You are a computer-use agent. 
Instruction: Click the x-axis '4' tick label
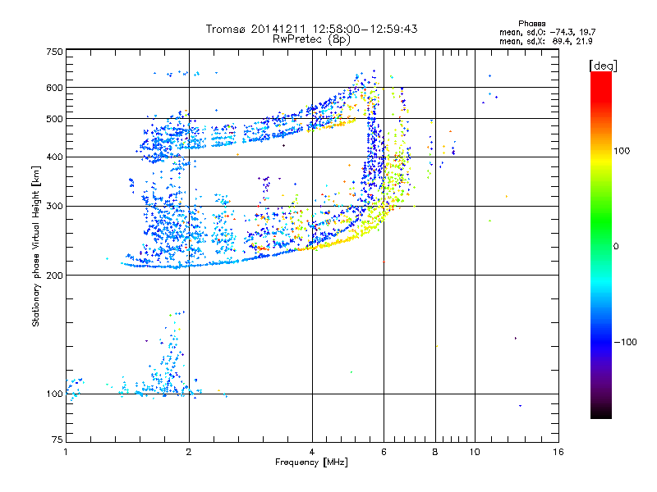[312, 452]
